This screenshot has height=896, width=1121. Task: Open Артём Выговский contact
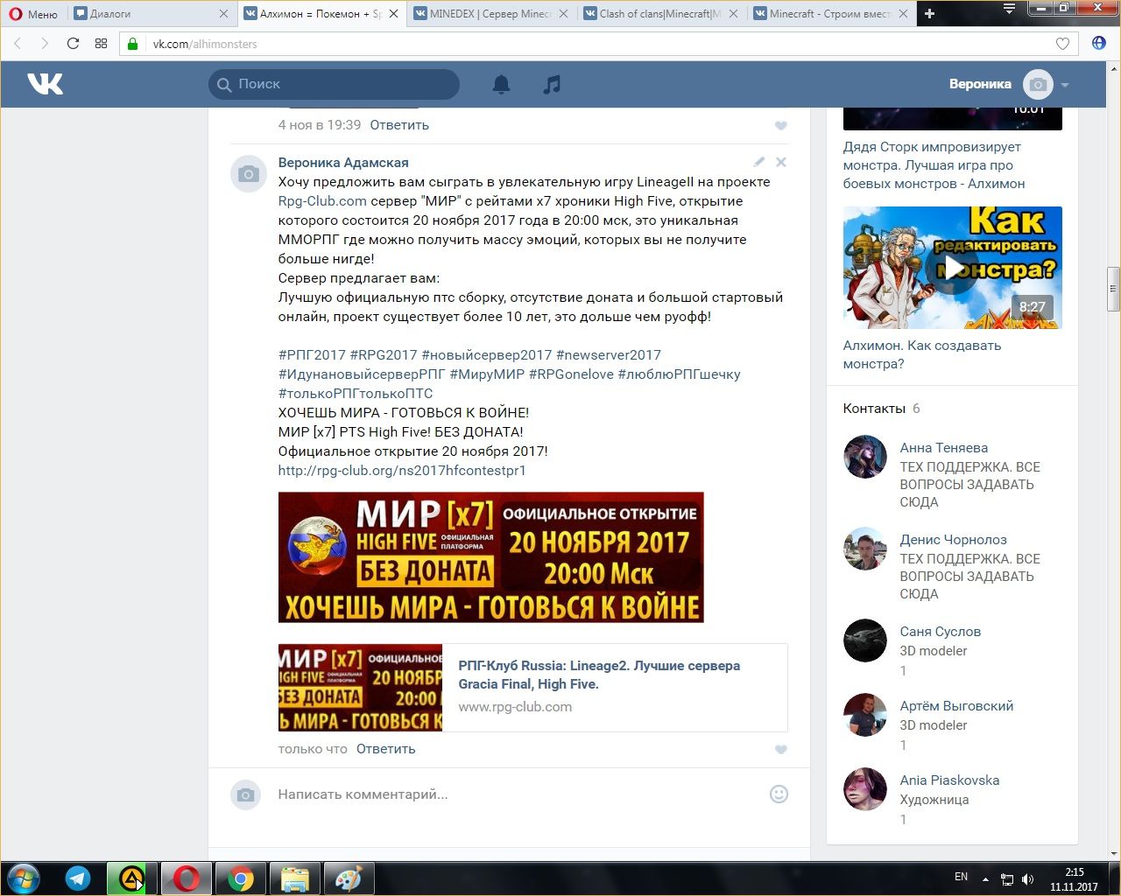(x=956, y=706)
